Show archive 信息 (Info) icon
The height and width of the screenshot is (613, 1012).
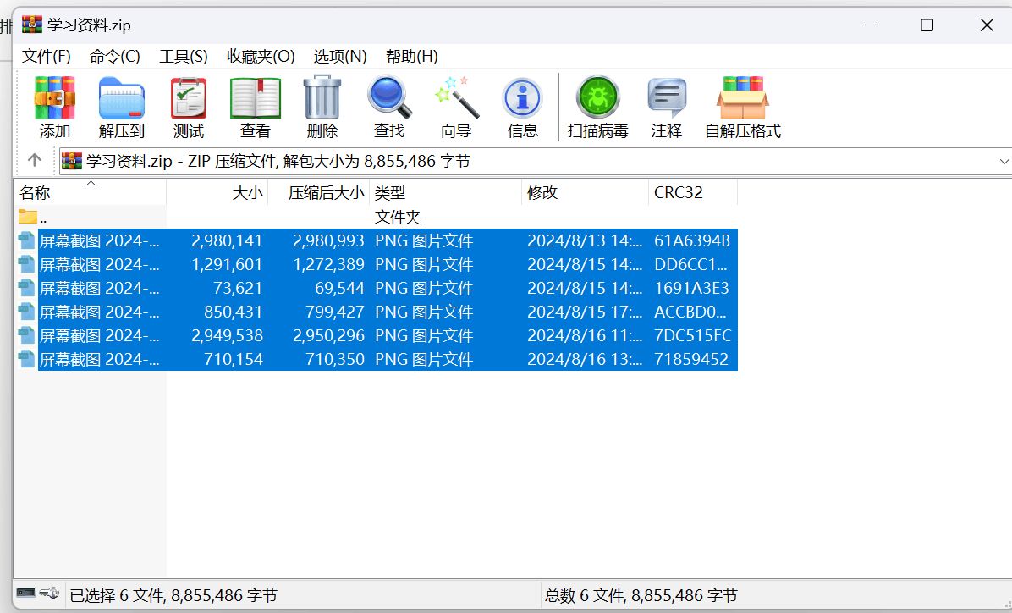click(x=522, y=99)
